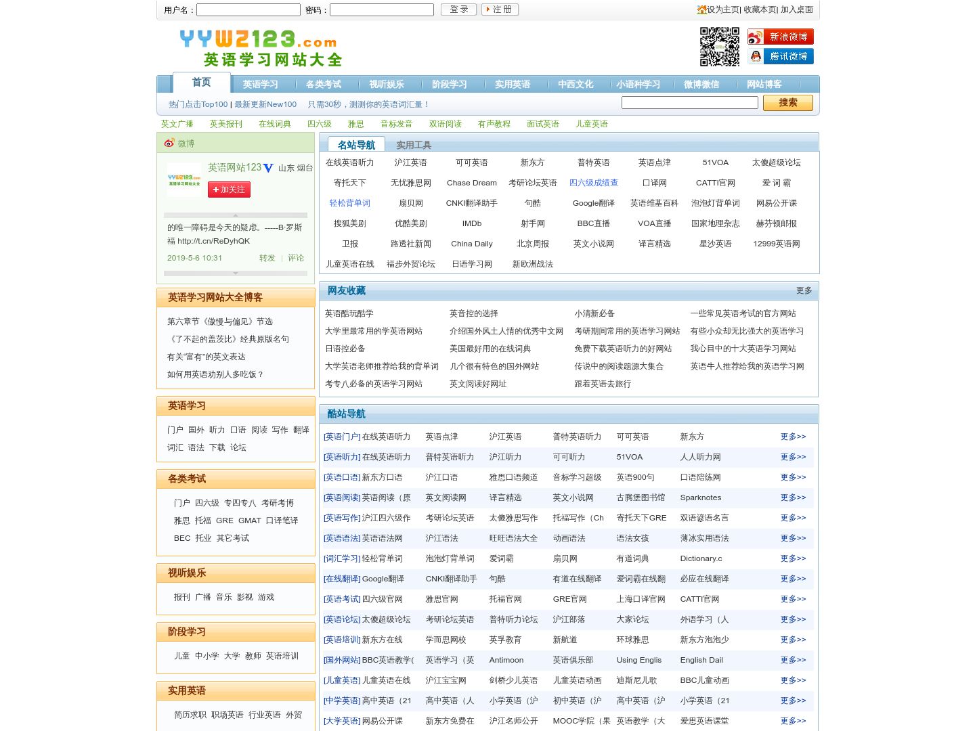Open the [英语听力] category link
This screenshot has height=731, width=975.
click(342, 457)
